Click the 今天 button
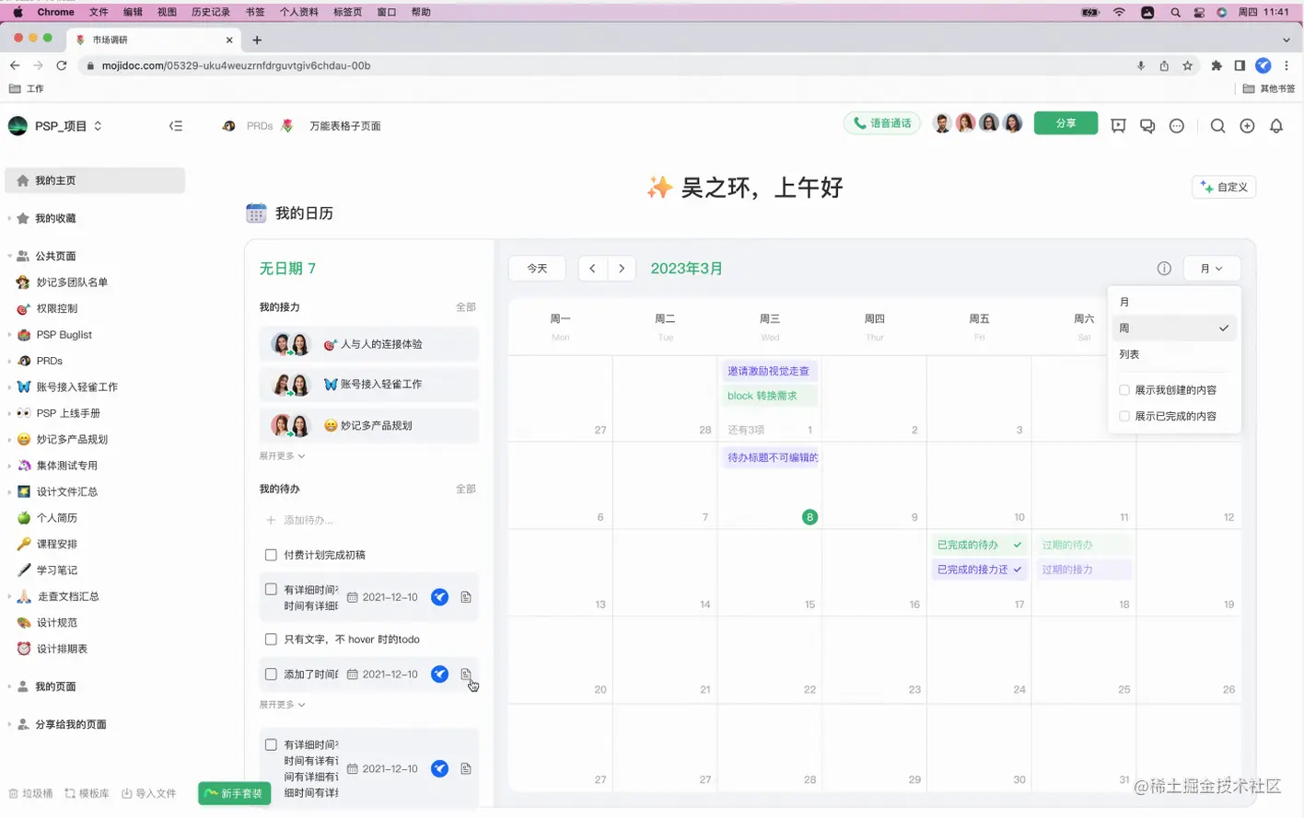The height and width of the screenshot is (818, 1304). pyautogui.click(x=537, y=269)
